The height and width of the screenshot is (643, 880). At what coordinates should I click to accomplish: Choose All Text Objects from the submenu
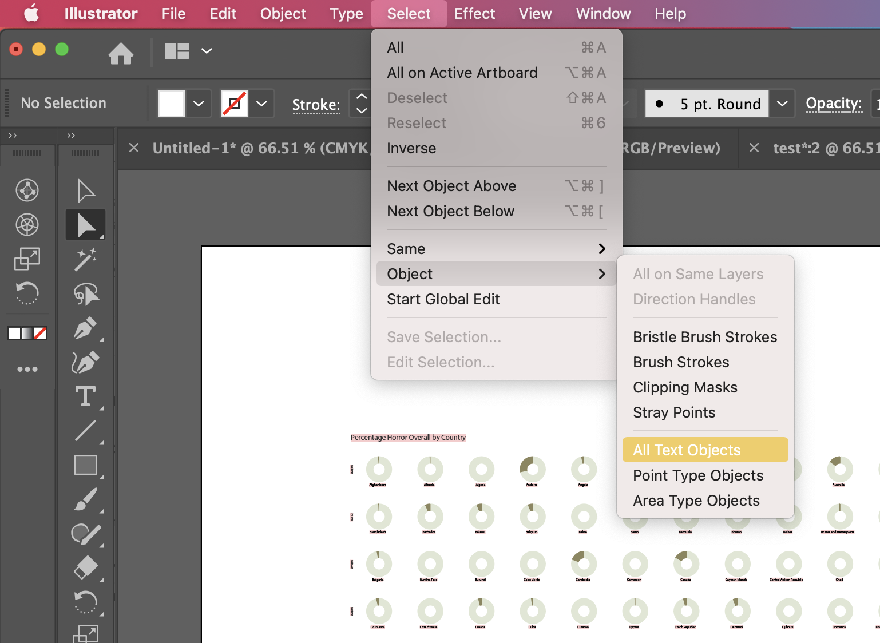point(687,450)
